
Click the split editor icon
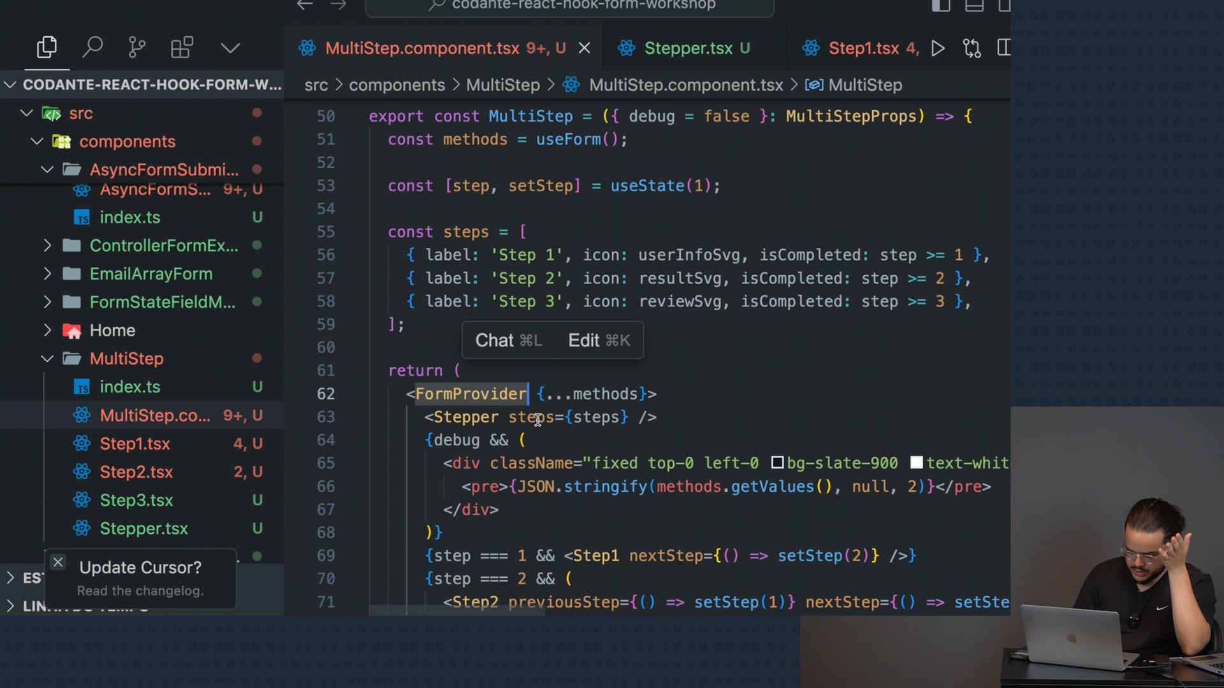[x=1003, y=48]
